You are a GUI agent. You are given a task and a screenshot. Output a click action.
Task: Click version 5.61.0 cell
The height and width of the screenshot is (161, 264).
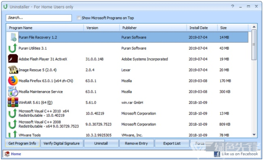coord(91,102)
